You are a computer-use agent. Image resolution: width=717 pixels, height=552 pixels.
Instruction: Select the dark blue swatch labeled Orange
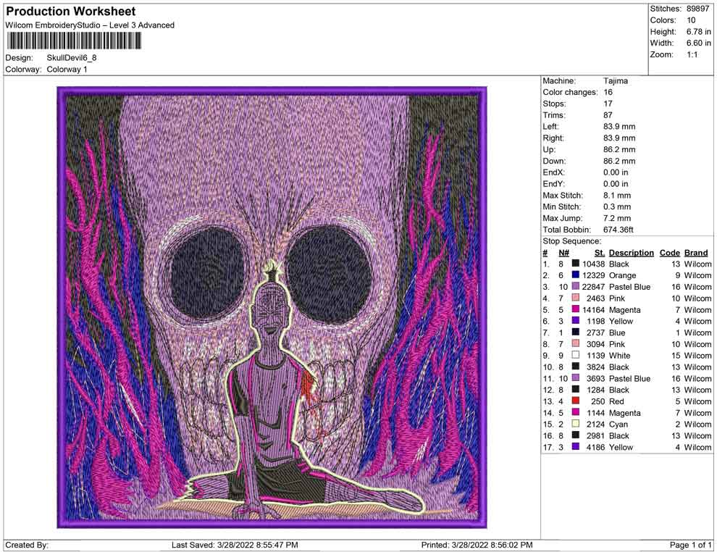coord(575,276)
